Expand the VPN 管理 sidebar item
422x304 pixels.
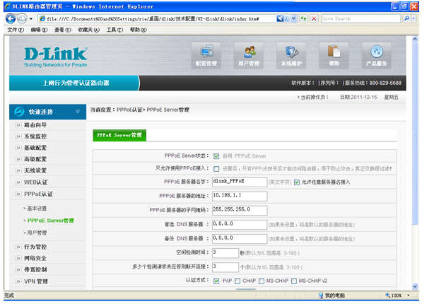(47, 281)
